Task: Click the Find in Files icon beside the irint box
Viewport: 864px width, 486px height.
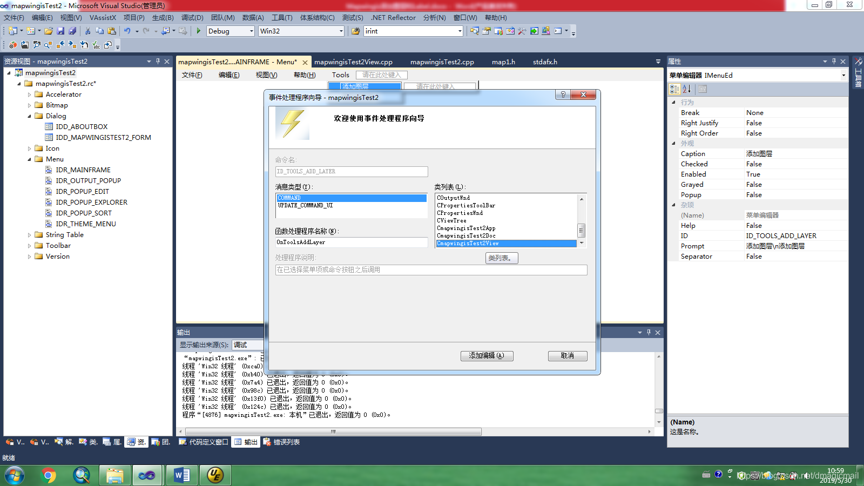Action: tap(355, 31)
